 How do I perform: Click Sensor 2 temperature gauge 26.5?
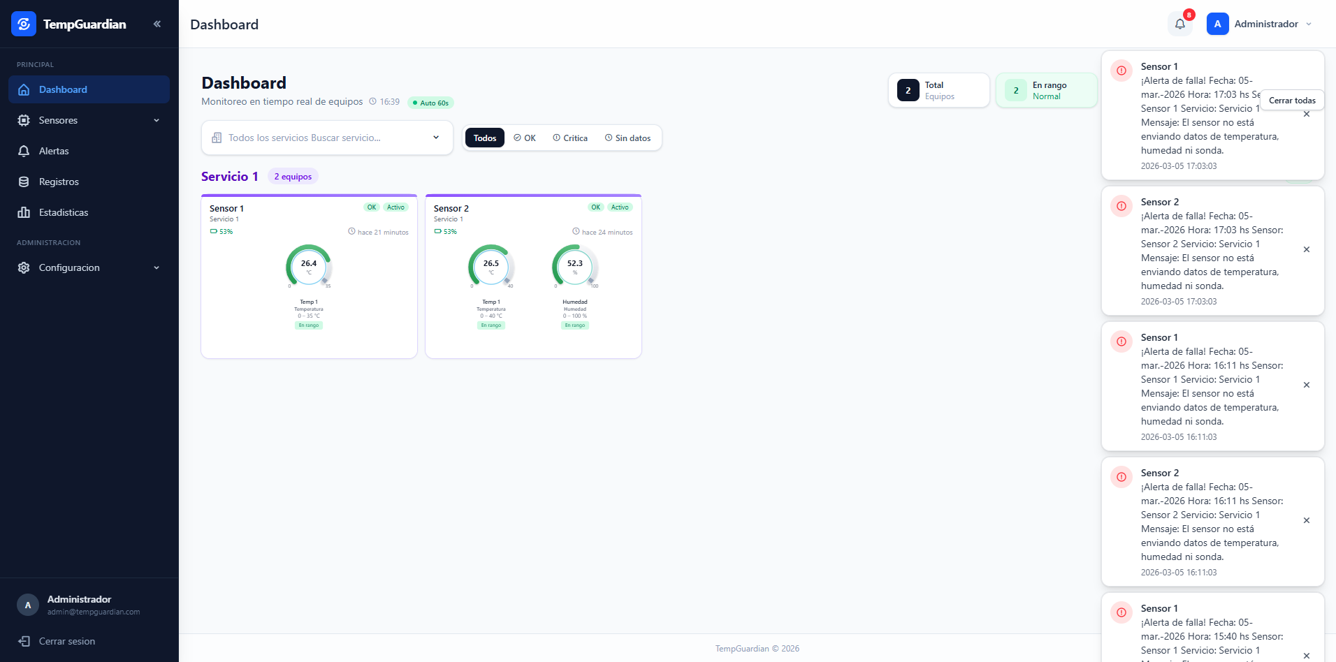click(x=491, y=265)
